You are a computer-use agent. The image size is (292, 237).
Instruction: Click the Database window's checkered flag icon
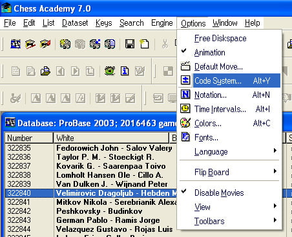pos(10,122)
